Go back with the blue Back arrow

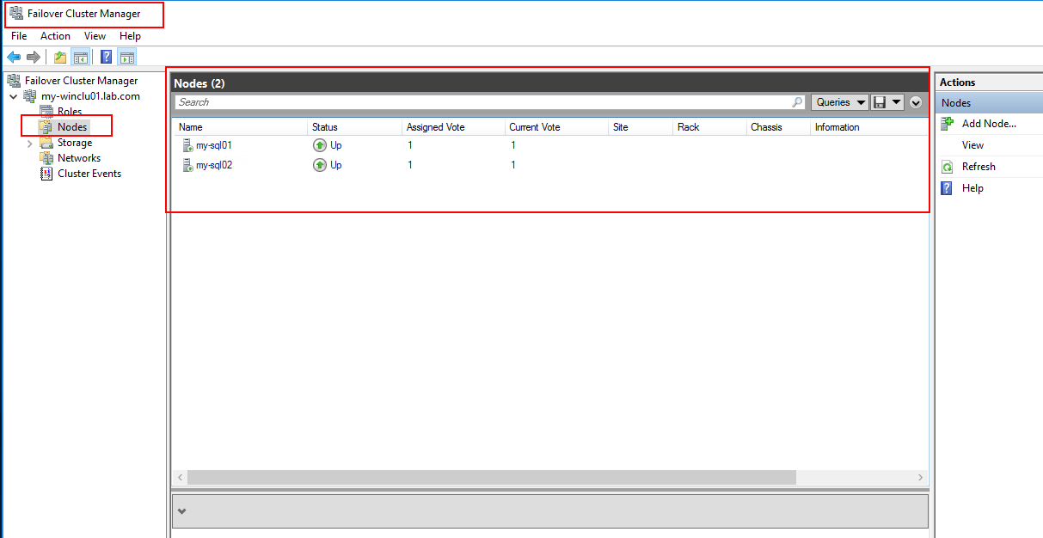[14, 58]
